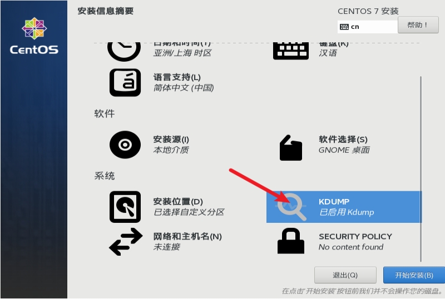Select 安装位置(D) custom partition entry

coord(189,207)
